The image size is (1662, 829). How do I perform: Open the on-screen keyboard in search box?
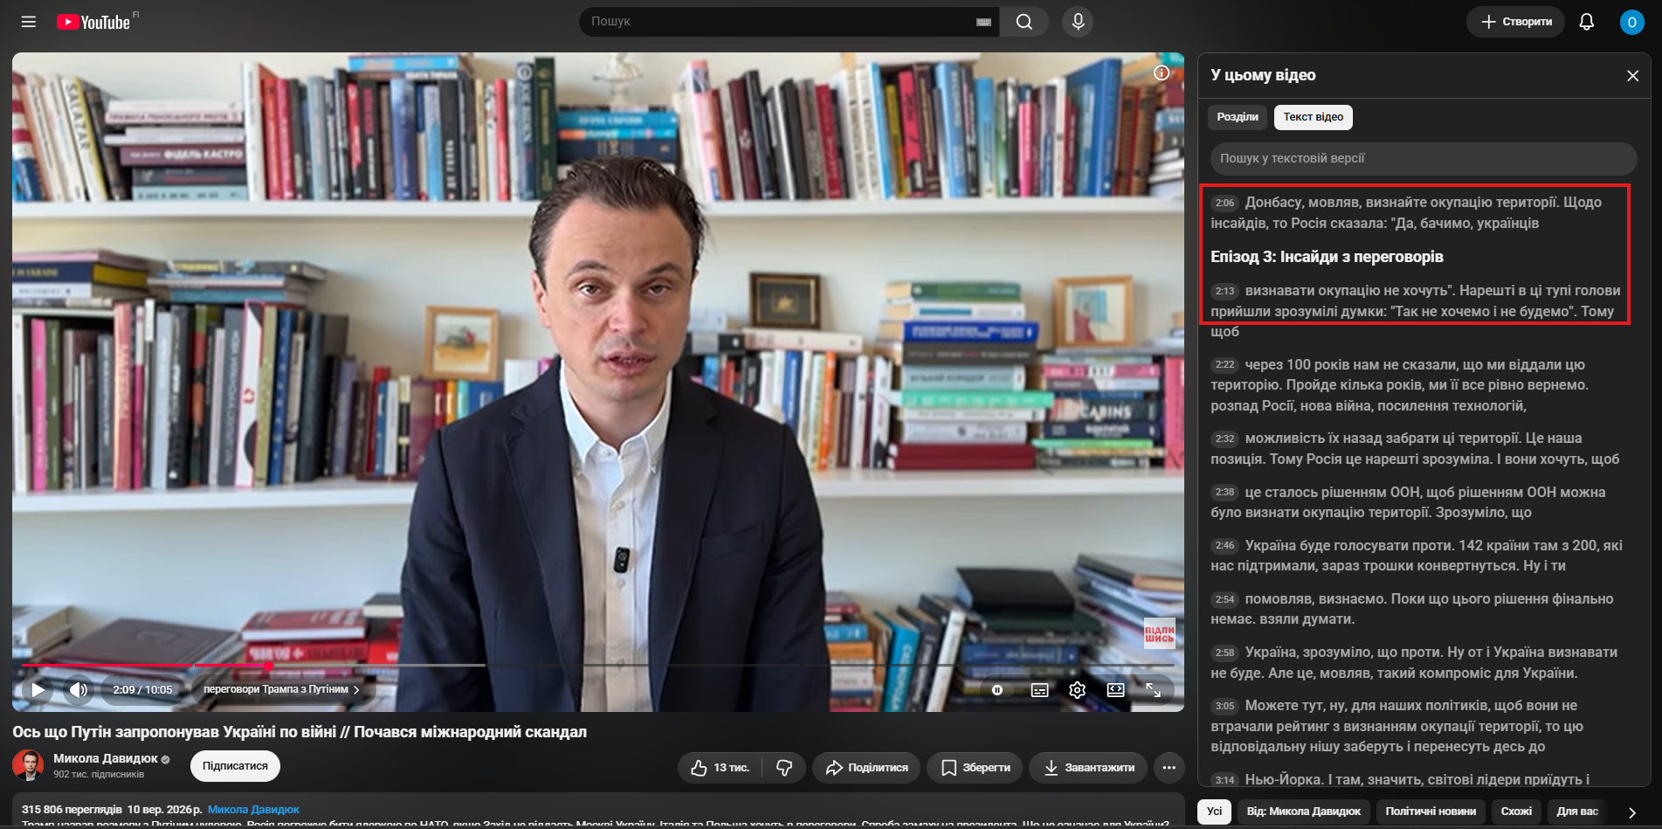pyautogui.click(x=983, y=22)
